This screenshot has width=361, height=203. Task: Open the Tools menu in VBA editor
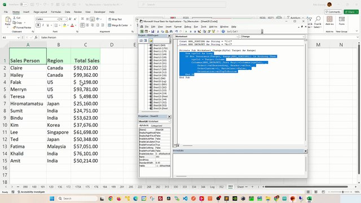(x=204, y=27)
